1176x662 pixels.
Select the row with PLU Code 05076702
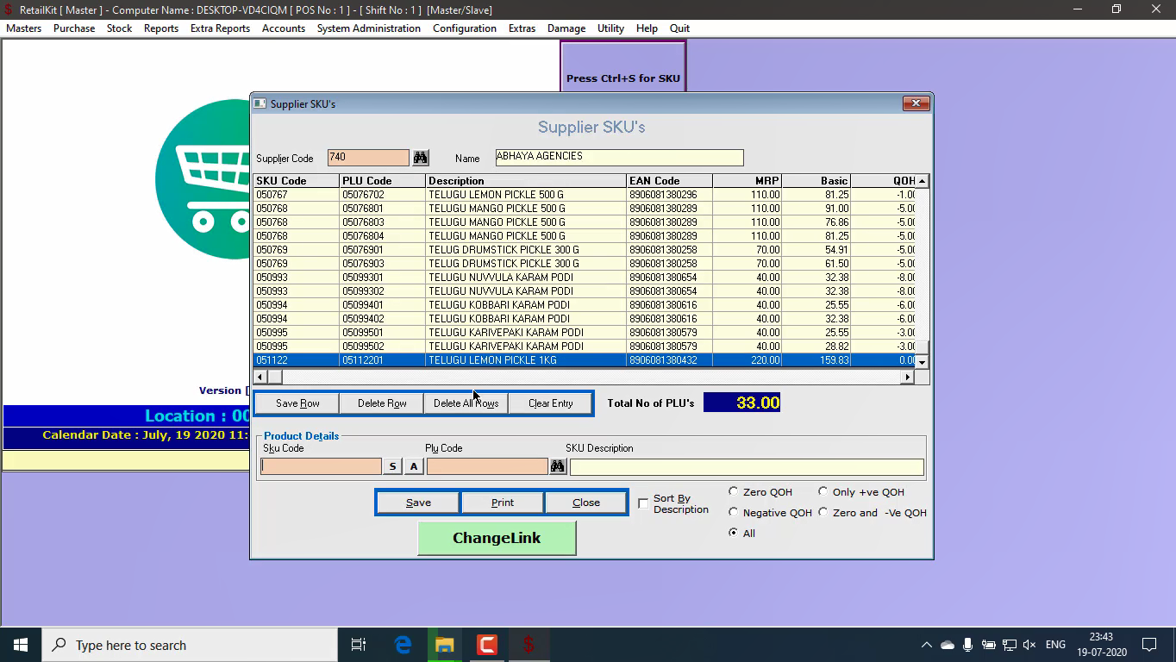[x=585, y=195]
